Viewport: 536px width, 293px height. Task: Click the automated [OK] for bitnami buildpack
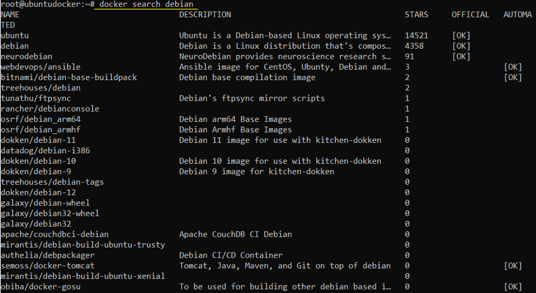(513, 77)
